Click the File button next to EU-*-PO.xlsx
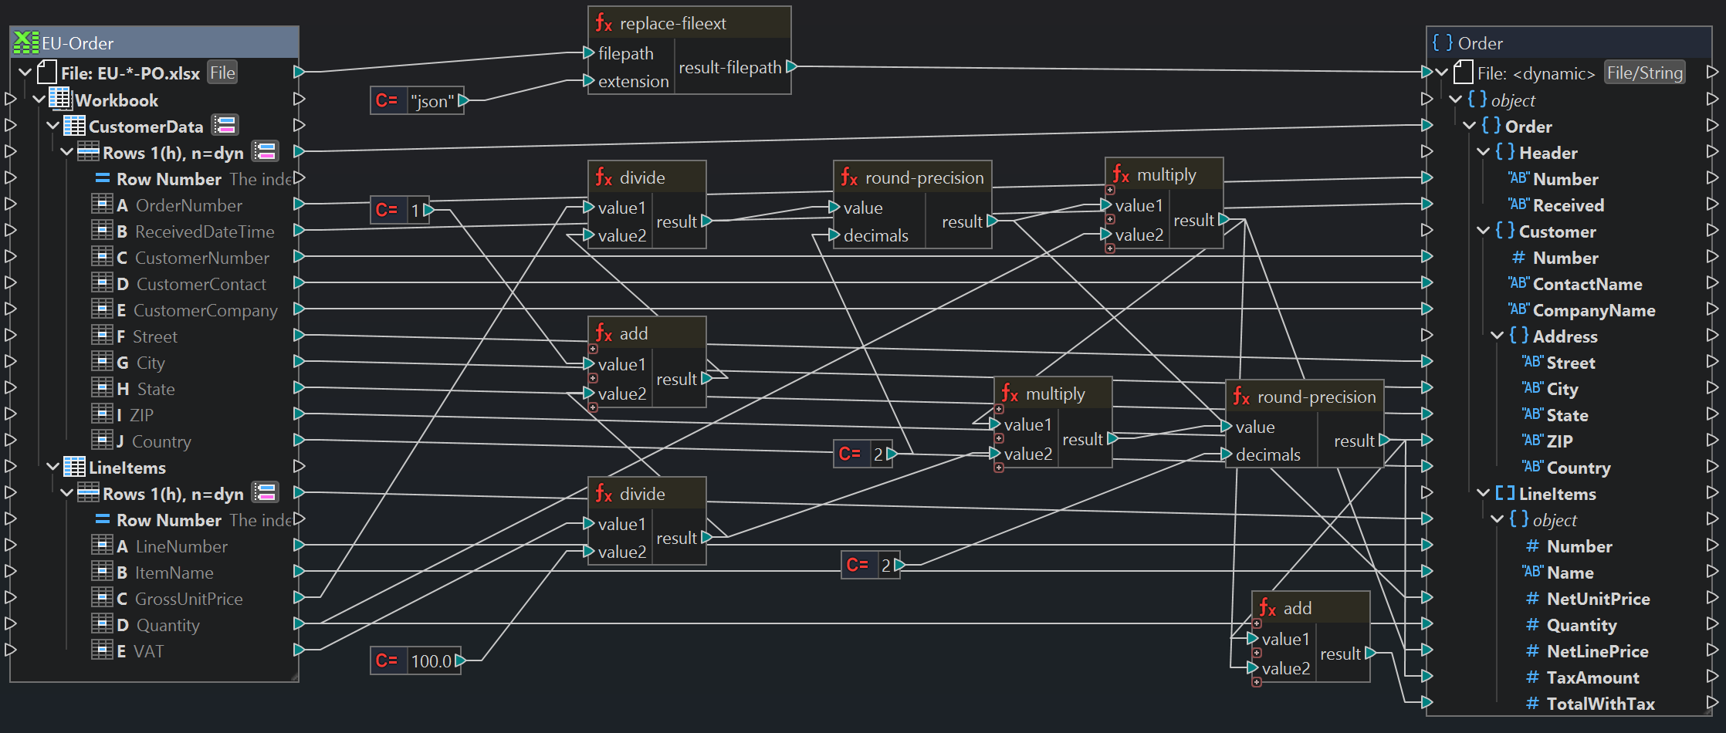 click(x=222, y=73)
